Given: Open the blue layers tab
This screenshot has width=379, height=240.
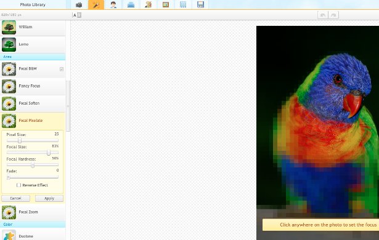Looking at the screenshot, I should click(x=131, y=4).
